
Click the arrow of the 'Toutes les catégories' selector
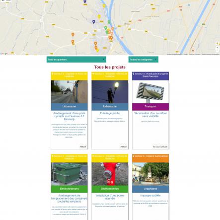click(156, 59)
